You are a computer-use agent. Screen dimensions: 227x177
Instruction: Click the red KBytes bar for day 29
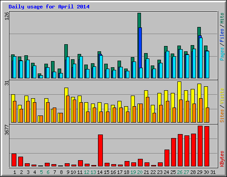200,146
